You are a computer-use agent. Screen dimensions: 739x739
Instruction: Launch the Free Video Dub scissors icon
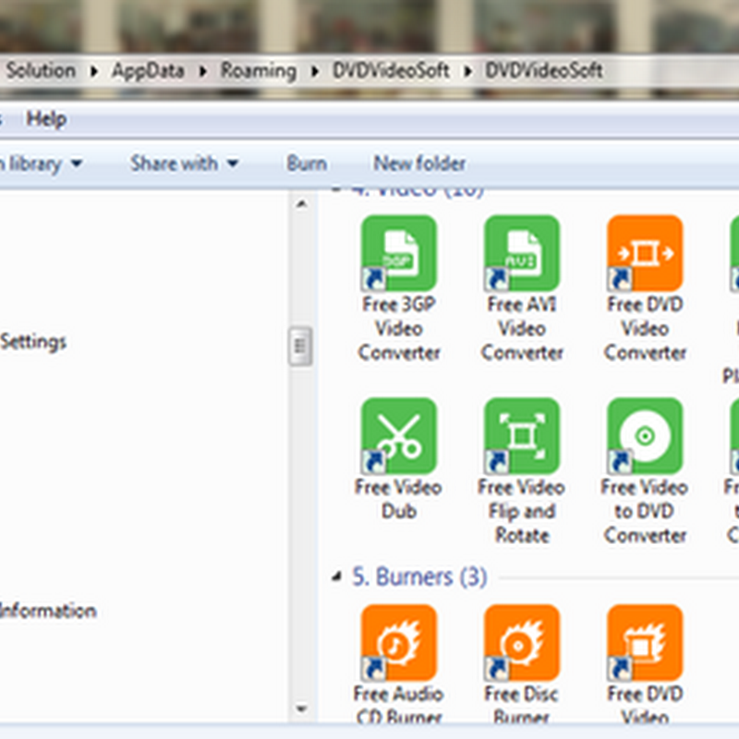coord(399,435)
